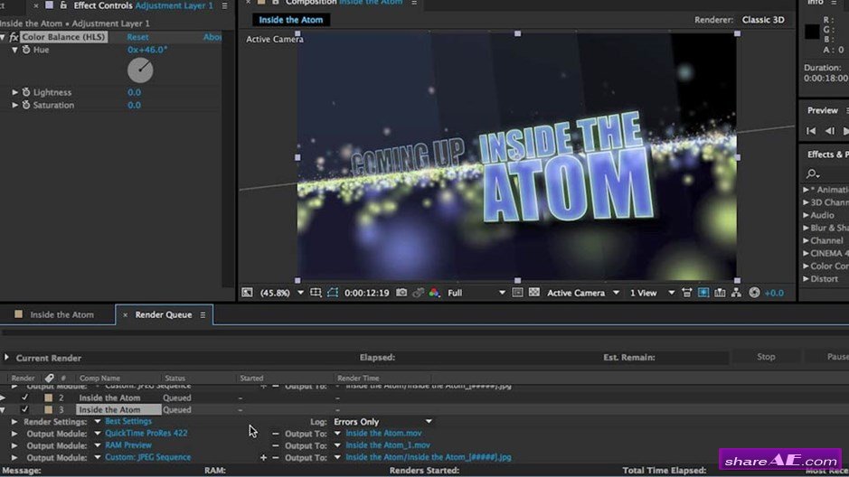Expand the Lightness property
Viewport: 849px width, 477px height.
pyautogui.click(x=14, y=92)
